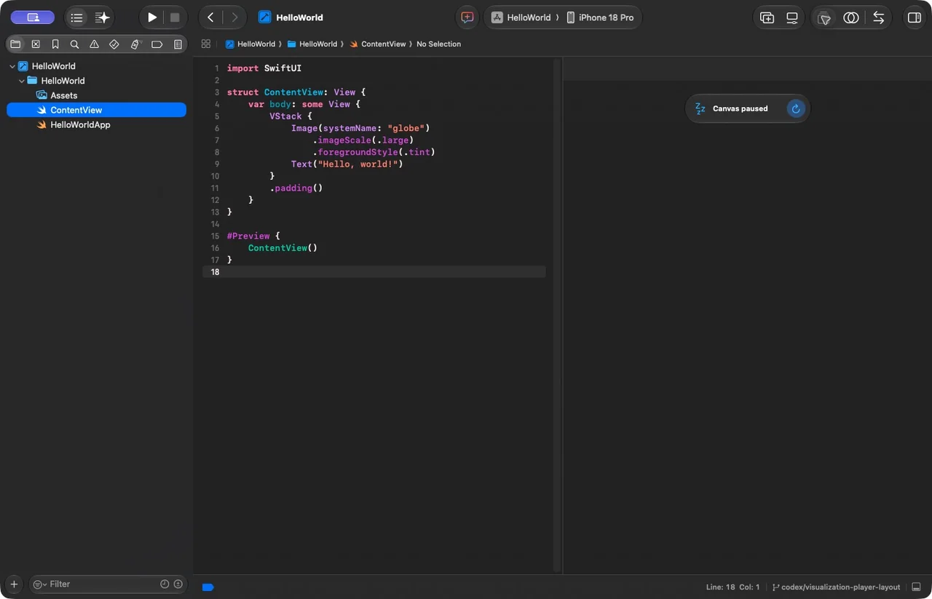The width and height of the screenshot is (932, 599).
Task: Open the Test navigator diamond checkmark tab
Action: pos(114,44)
